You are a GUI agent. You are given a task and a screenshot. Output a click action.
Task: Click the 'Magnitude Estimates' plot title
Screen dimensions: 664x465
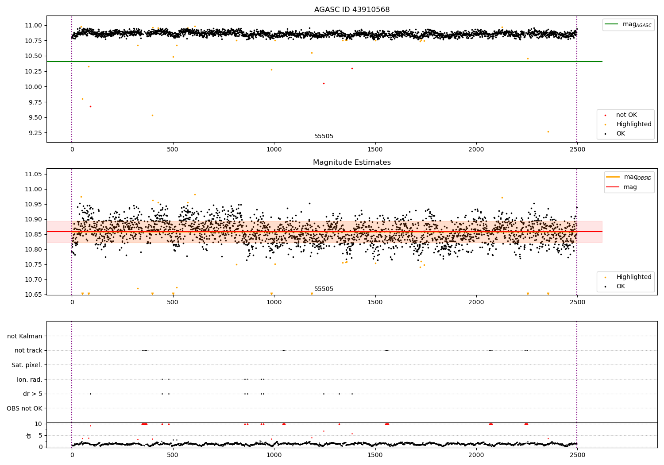pos(352,163)
